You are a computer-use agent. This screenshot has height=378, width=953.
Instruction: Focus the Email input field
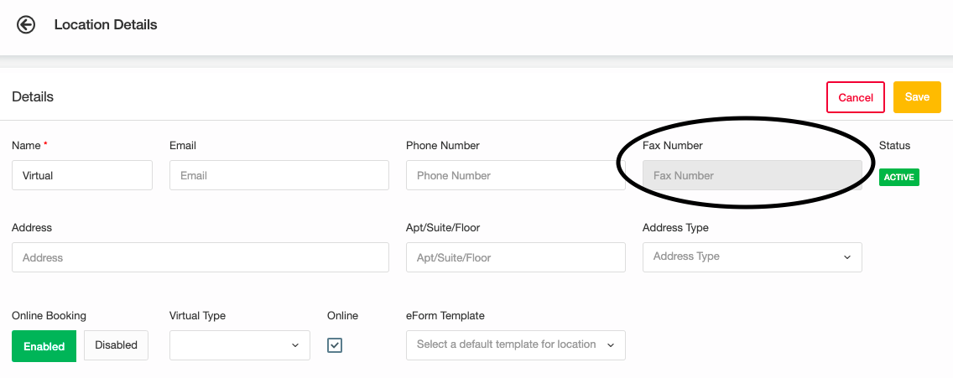[x=279, y=175]
